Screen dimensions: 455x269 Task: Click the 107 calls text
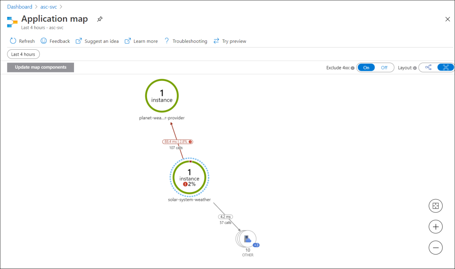pyautogui.click(x=176, y=148)
